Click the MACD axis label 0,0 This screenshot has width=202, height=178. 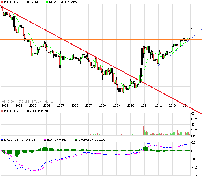[x=193, y=151]
